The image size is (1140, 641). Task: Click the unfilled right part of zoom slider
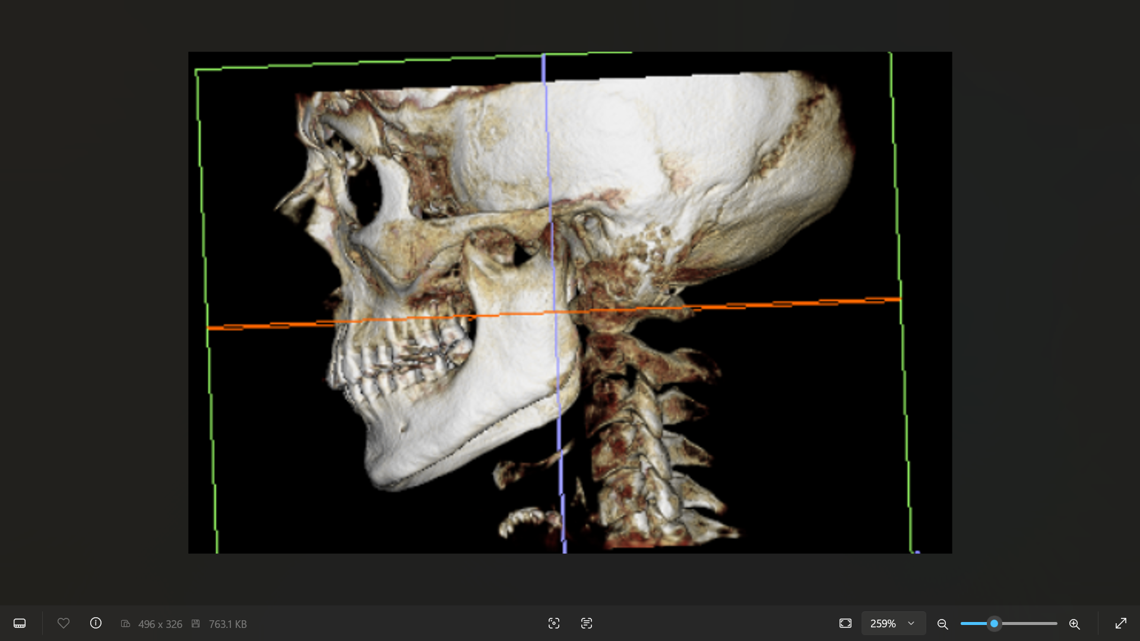tap(1030, 623)
